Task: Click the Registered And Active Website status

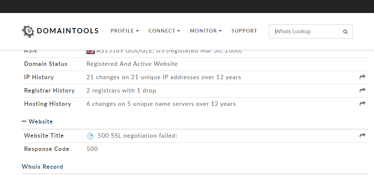Action: 132,64
